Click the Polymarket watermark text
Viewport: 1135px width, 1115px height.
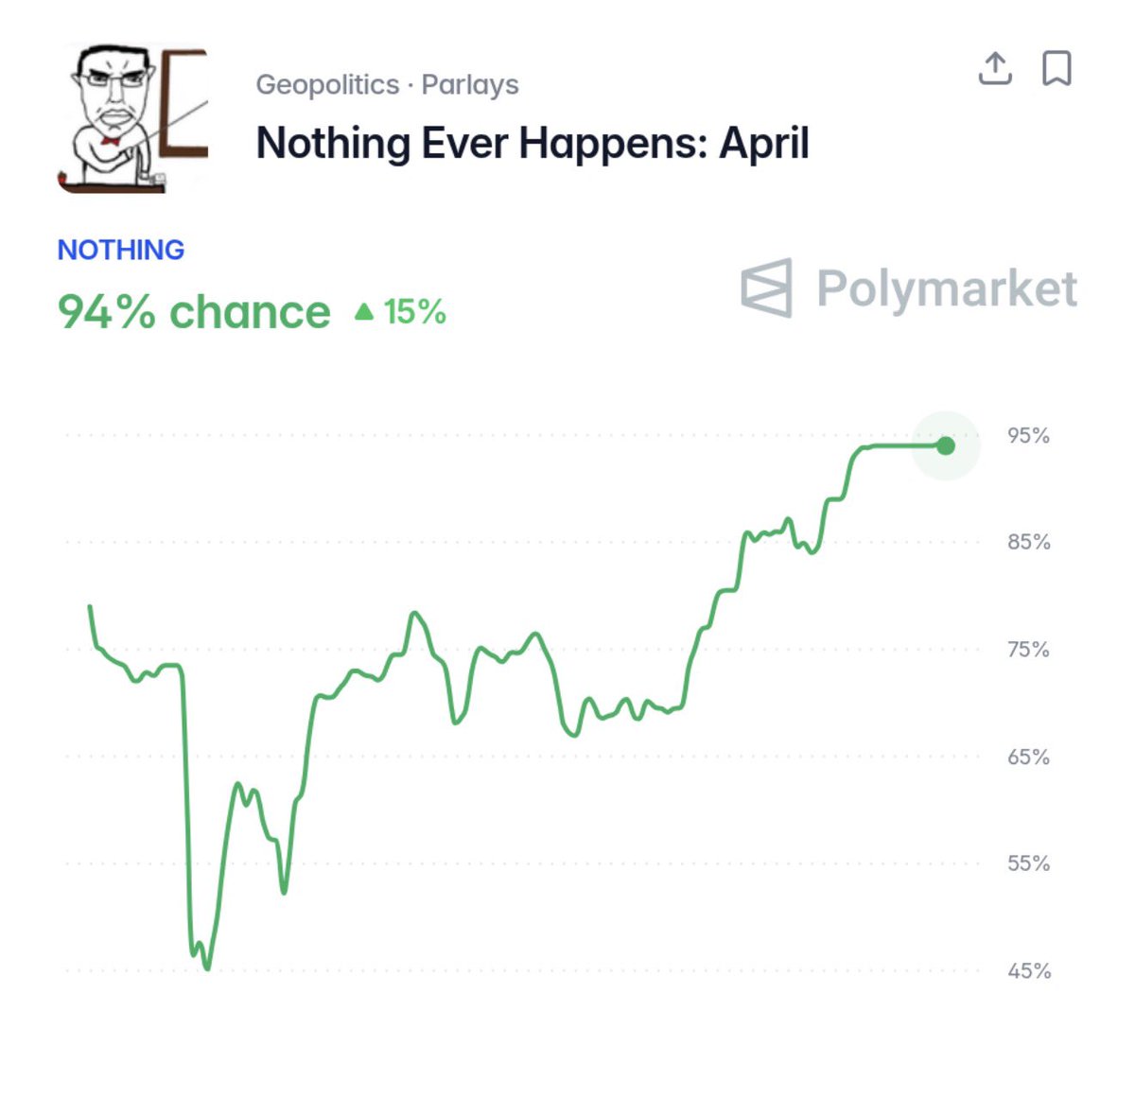pyautogui.click(x=947, y=288)
